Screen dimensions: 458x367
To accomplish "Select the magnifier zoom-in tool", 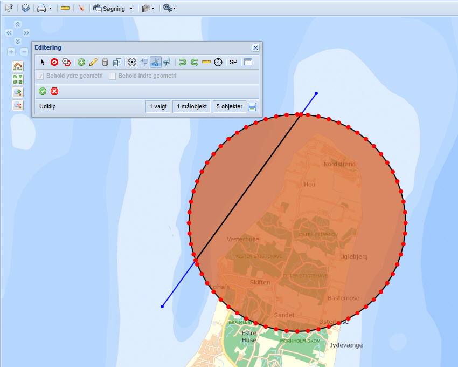I will coord(18,92).
